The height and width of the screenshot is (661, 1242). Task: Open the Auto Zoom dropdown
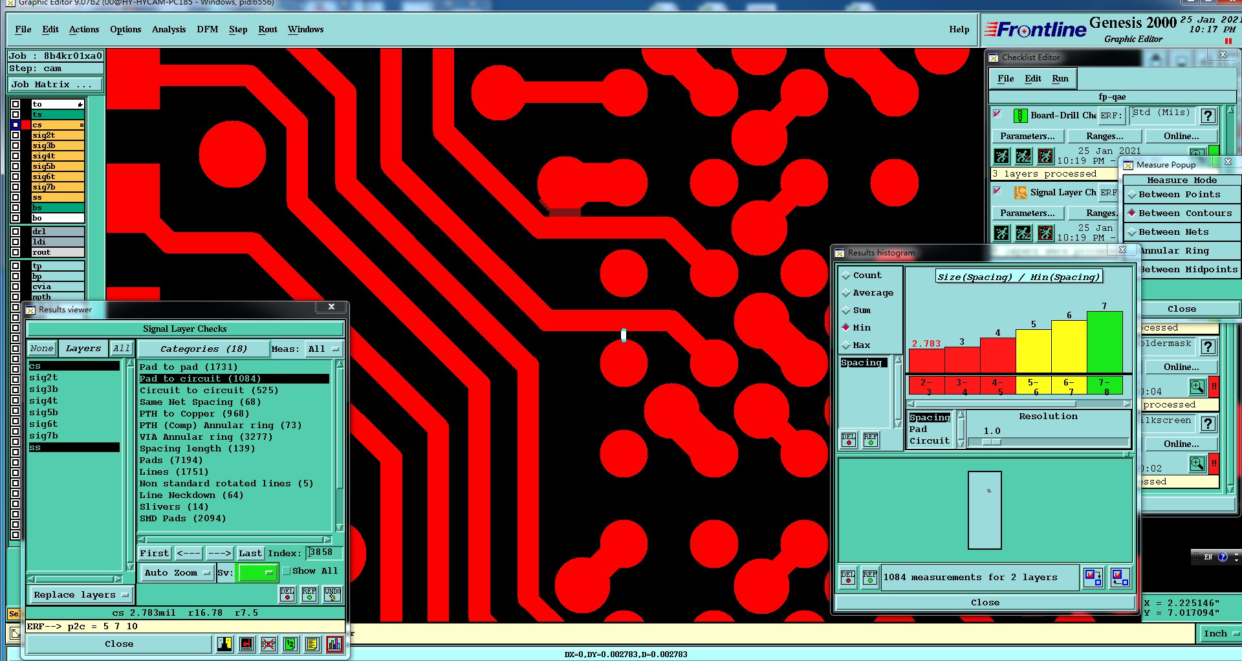pyautogui.click(x=177, y=573)
